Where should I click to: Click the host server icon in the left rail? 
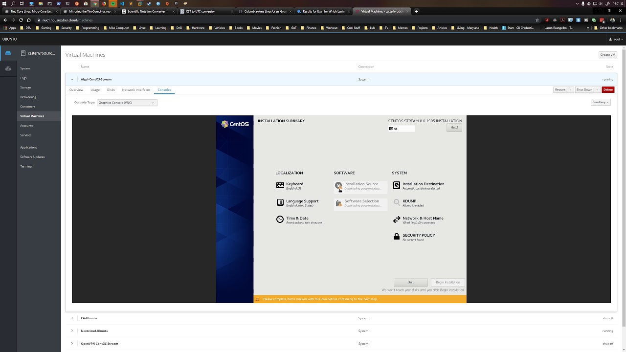pos(8,53)
